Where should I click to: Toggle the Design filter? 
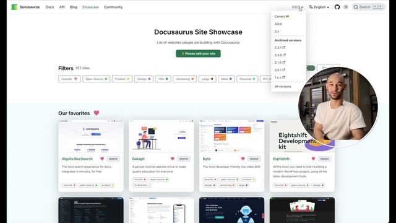[x=144, y=79]
